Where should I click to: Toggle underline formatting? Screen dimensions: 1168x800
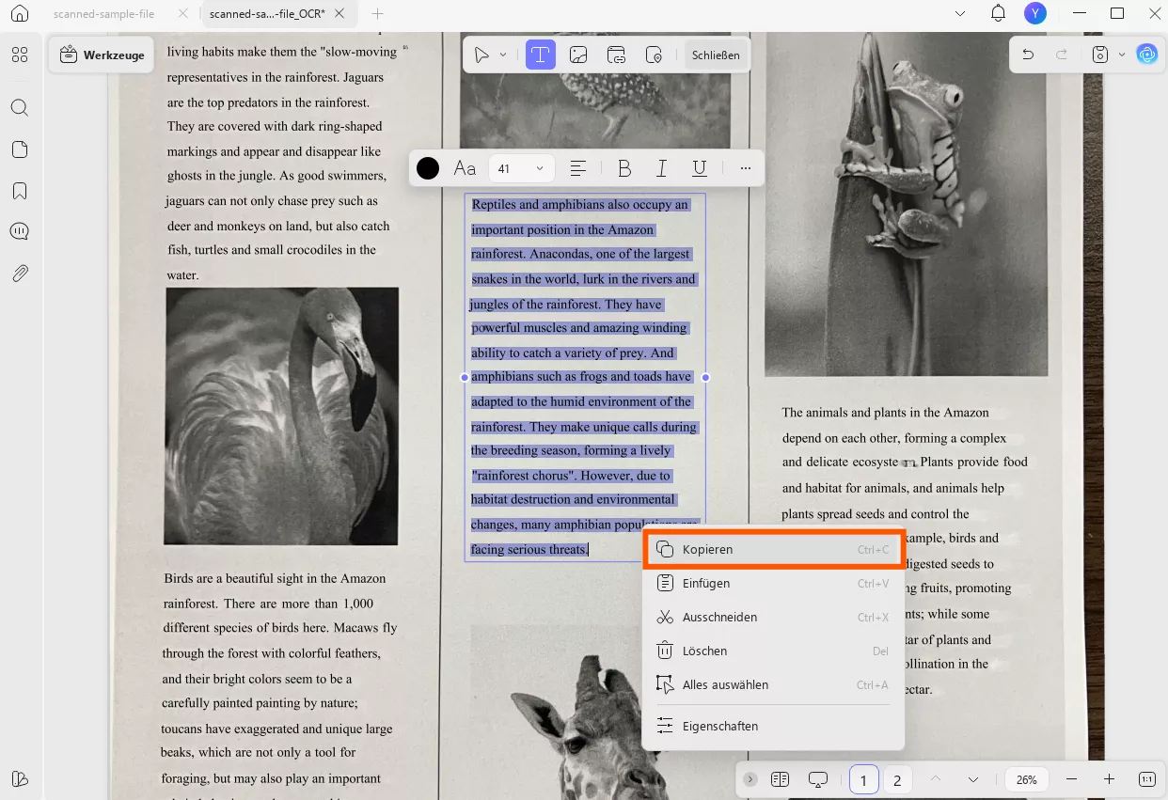click(700, 168)
